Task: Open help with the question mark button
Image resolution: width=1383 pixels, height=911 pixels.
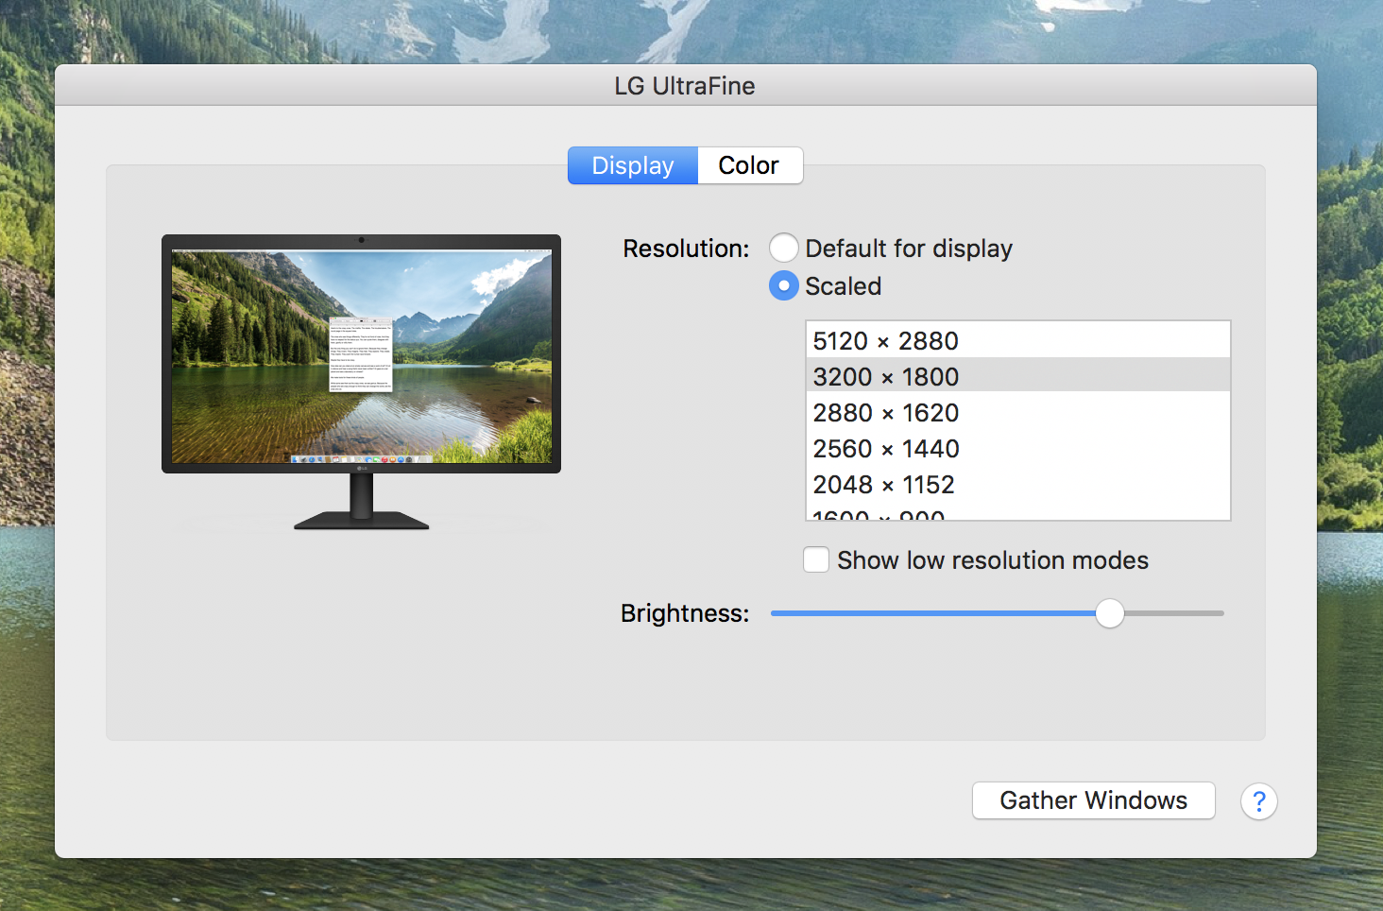Action: pos(1259,801)
